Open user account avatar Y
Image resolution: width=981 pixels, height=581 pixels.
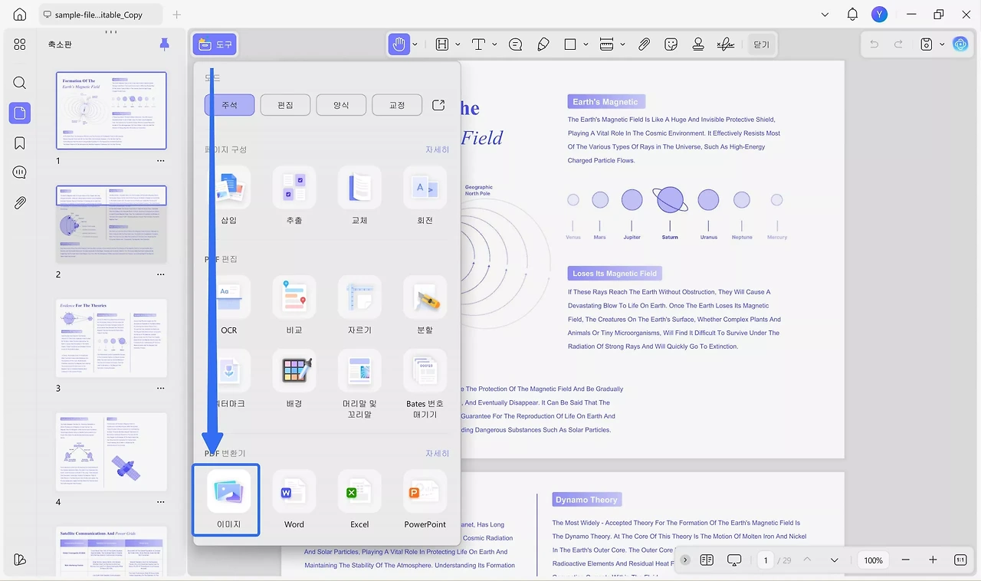(879, 15)
